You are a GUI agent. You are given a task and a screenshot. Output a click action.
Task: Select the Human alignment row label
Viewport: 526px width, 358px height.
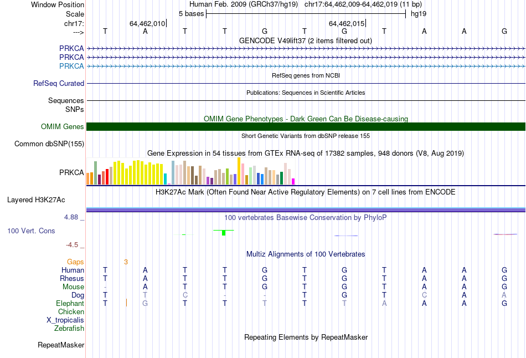[73, 270]
